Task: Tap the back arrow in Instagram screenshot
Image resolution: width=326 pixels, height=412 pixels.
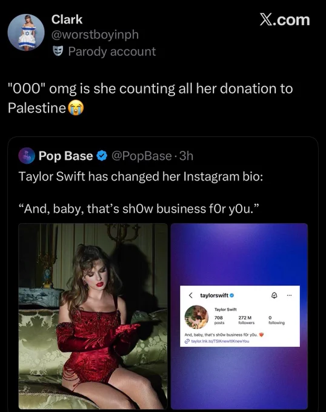Action: (191, 295)
